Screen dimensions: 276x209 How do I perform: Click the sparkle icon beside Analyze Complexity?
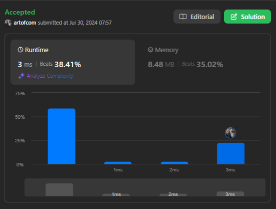(21, 76)
